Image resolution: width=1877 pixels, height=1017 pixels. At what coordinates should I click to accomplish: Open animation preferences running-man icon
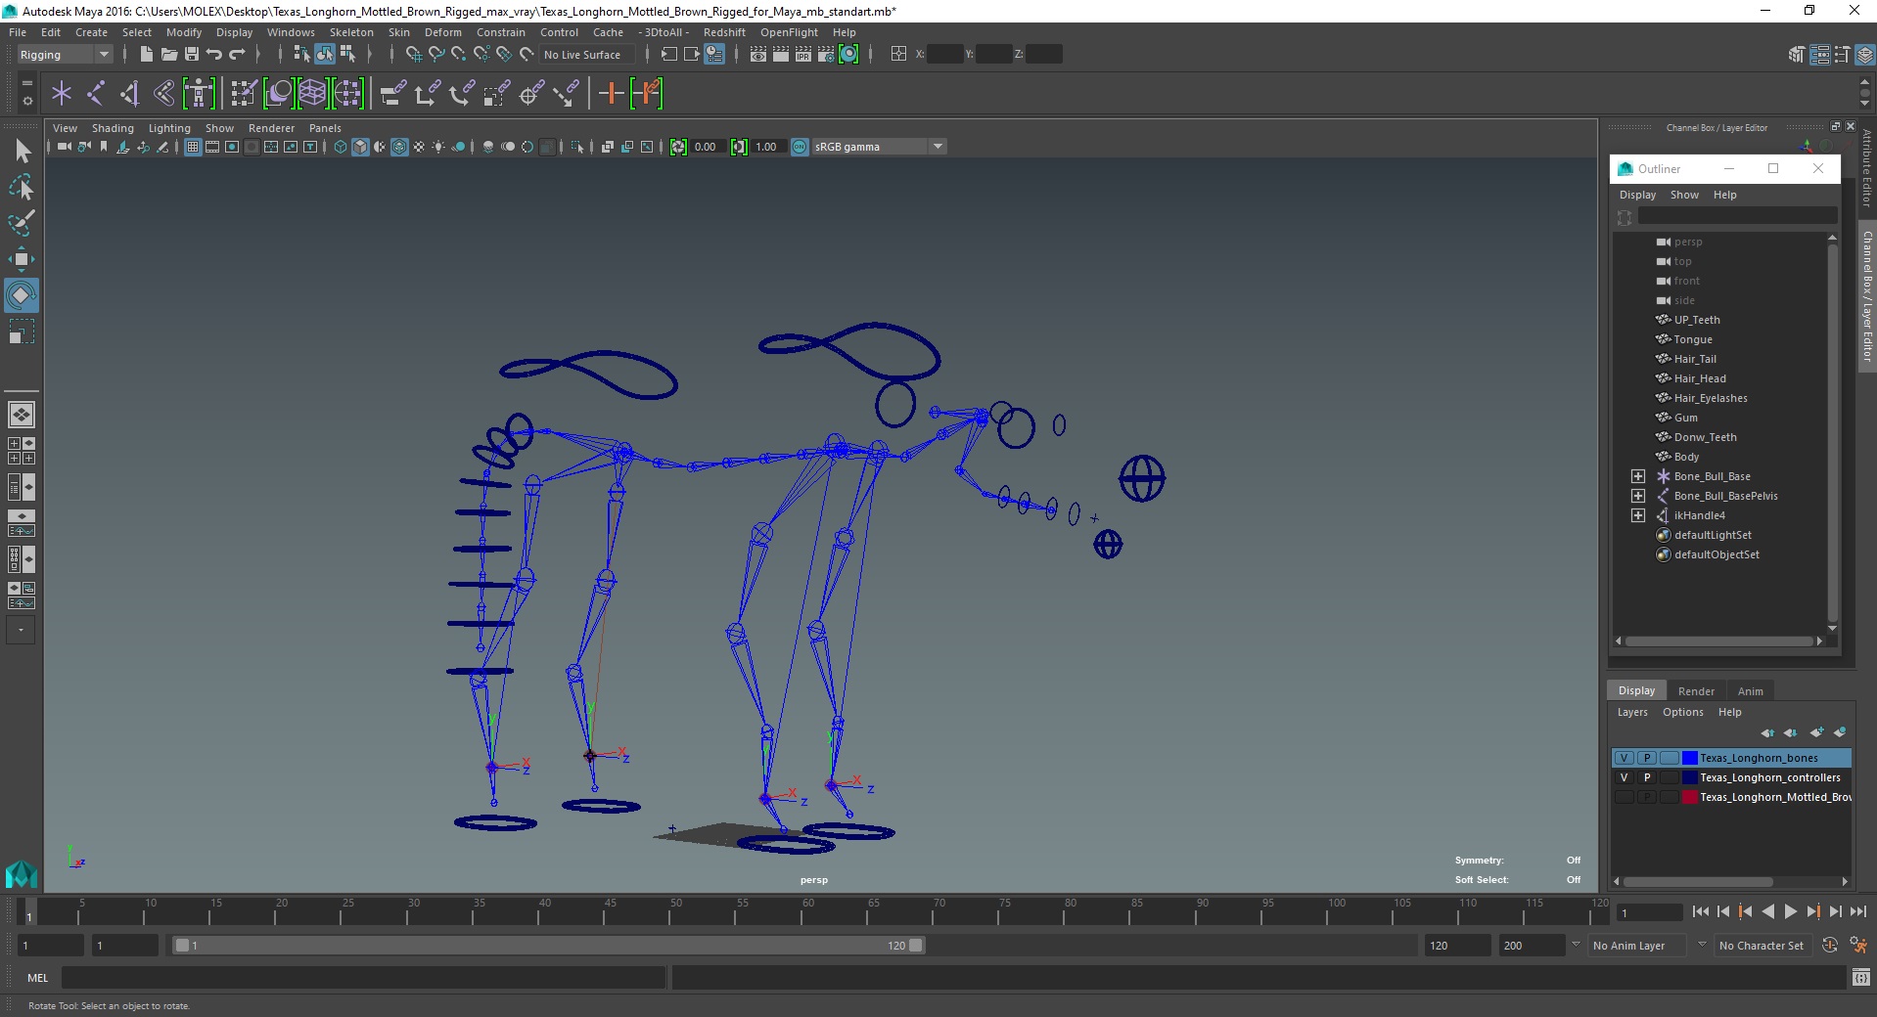[1858, 946]
